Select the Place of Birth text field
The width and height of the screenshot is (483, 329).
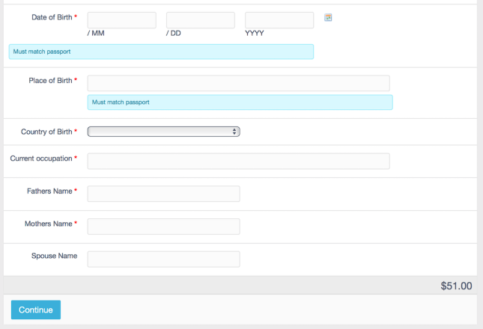(238, 83)
